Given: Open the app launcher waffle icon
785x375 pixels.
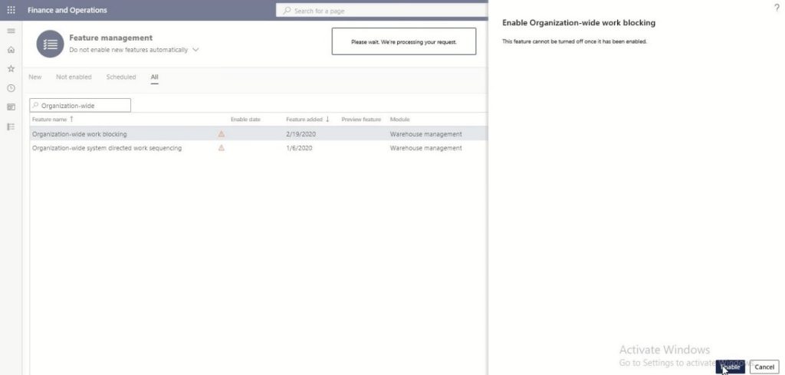Looking at the screenshot, I should 11,10.
